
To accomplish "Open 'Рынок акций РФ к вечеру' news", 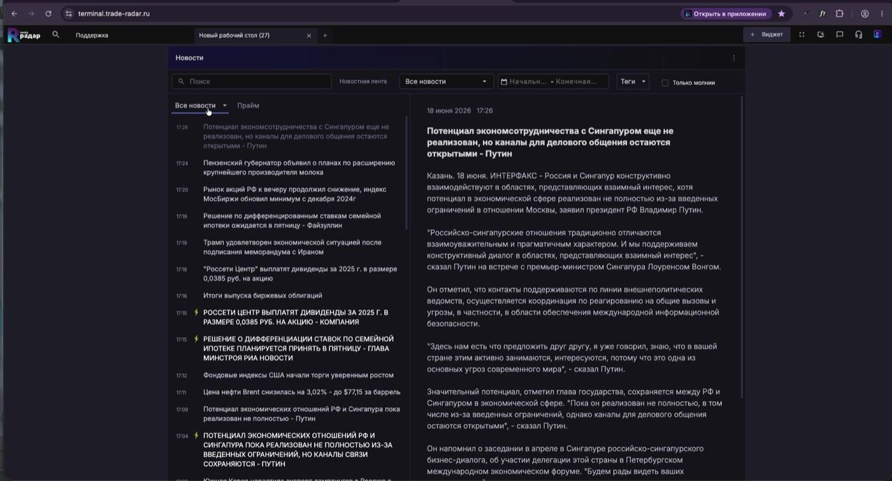I will point(294,194).
